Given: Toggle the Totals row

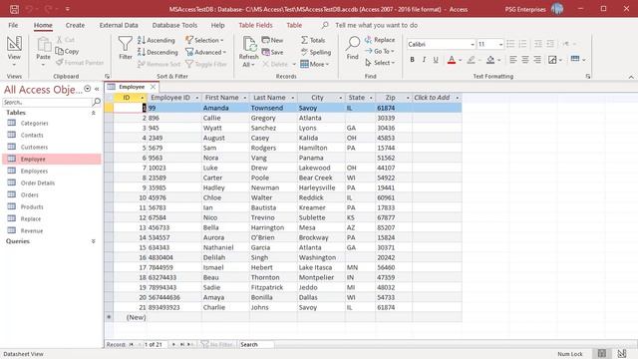Looking at the screenshot, I should (x=313, y=40).
